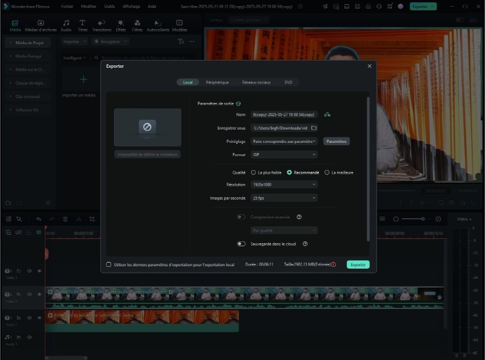Switch to the Local export tab
Image resolution: width=485 pixels, height=360 pixels.
click(x=188, y=82)
